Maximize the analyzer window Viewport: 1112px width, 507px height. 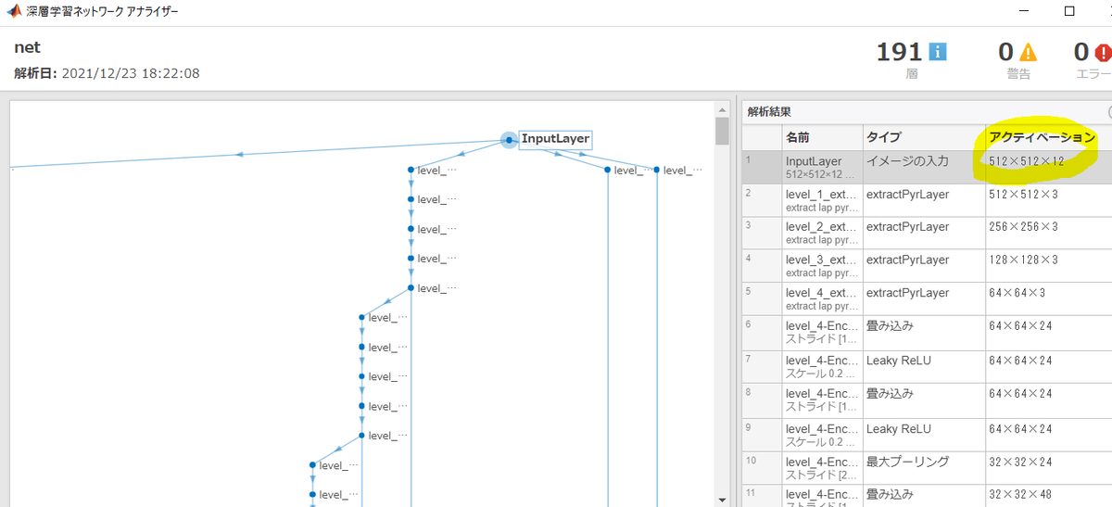[x=1069, y=12]
